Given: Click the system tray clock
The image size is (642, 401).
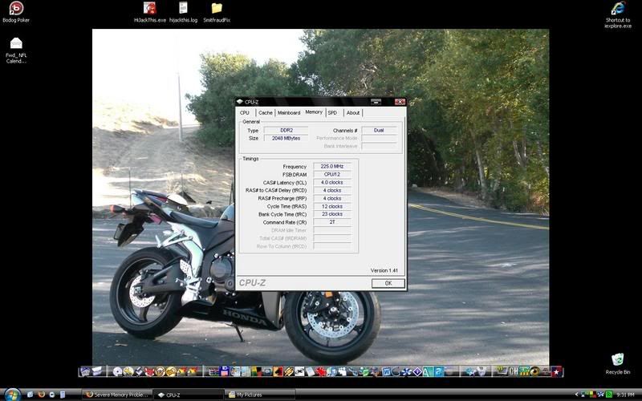Looking at the screenshot, I should tap(626, 395).
